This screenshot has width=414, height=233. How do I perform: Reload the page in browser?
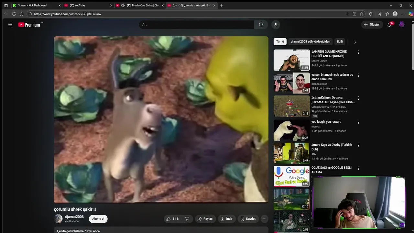click(14, 14)
